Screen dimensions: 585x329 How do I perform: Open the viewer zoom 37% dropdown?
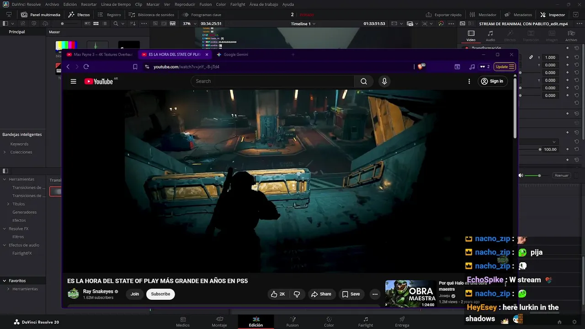click(189, 23)
